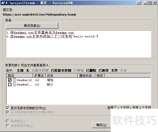Click the double-arrow expand button in title bar

[139, 3]
